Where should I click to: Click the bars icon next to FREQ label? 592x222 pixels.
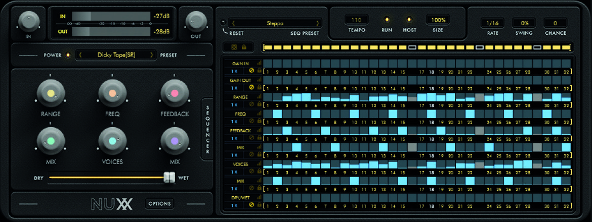pos(260,113)
